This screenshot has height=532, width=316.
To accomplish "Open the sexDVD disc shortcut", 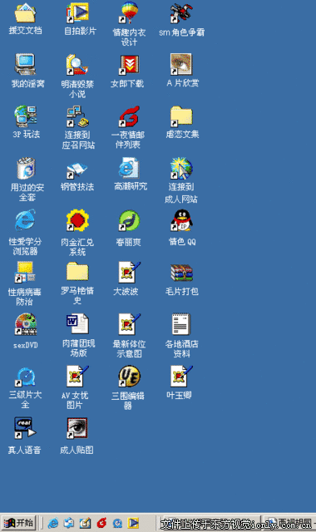I will tap(26, 324).
